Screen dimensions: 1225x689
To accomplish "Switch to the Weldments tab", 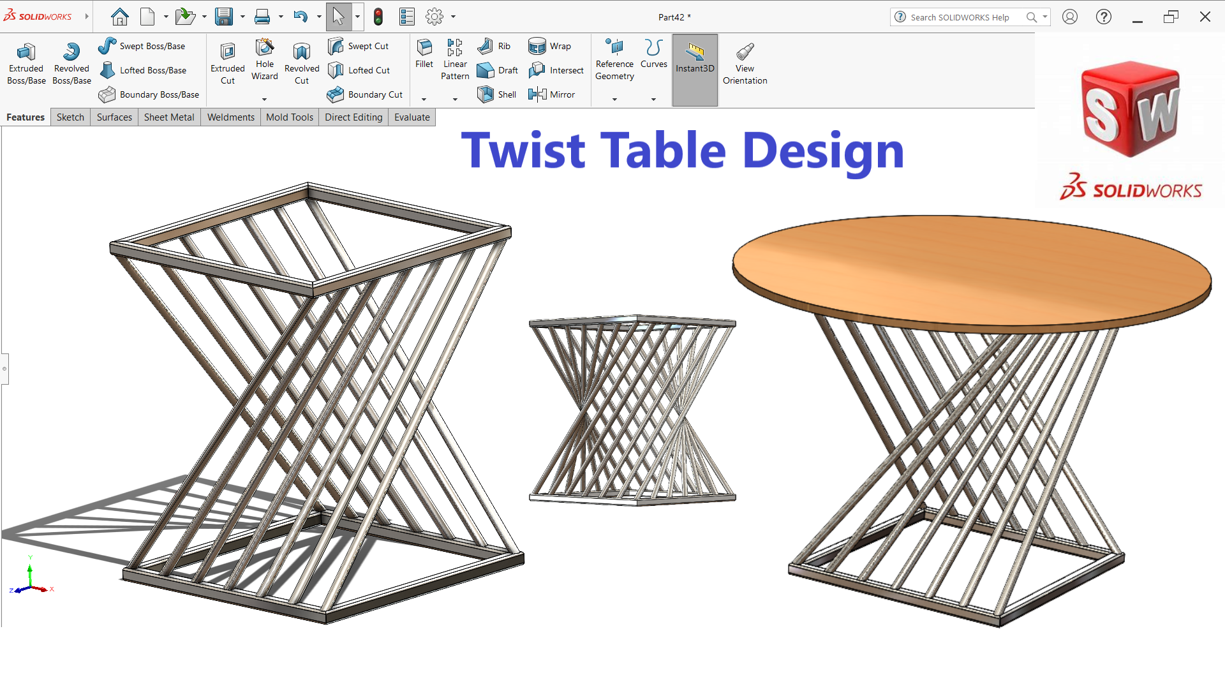I will [x=230, y=117].
